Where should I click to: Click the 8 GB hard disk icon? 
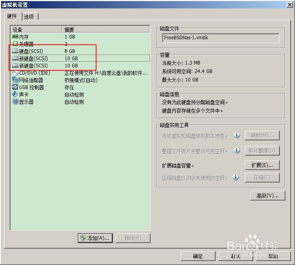click(15, 51)
